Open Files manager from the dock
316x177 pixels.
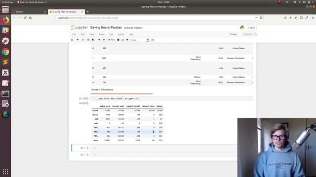[5, 10]
